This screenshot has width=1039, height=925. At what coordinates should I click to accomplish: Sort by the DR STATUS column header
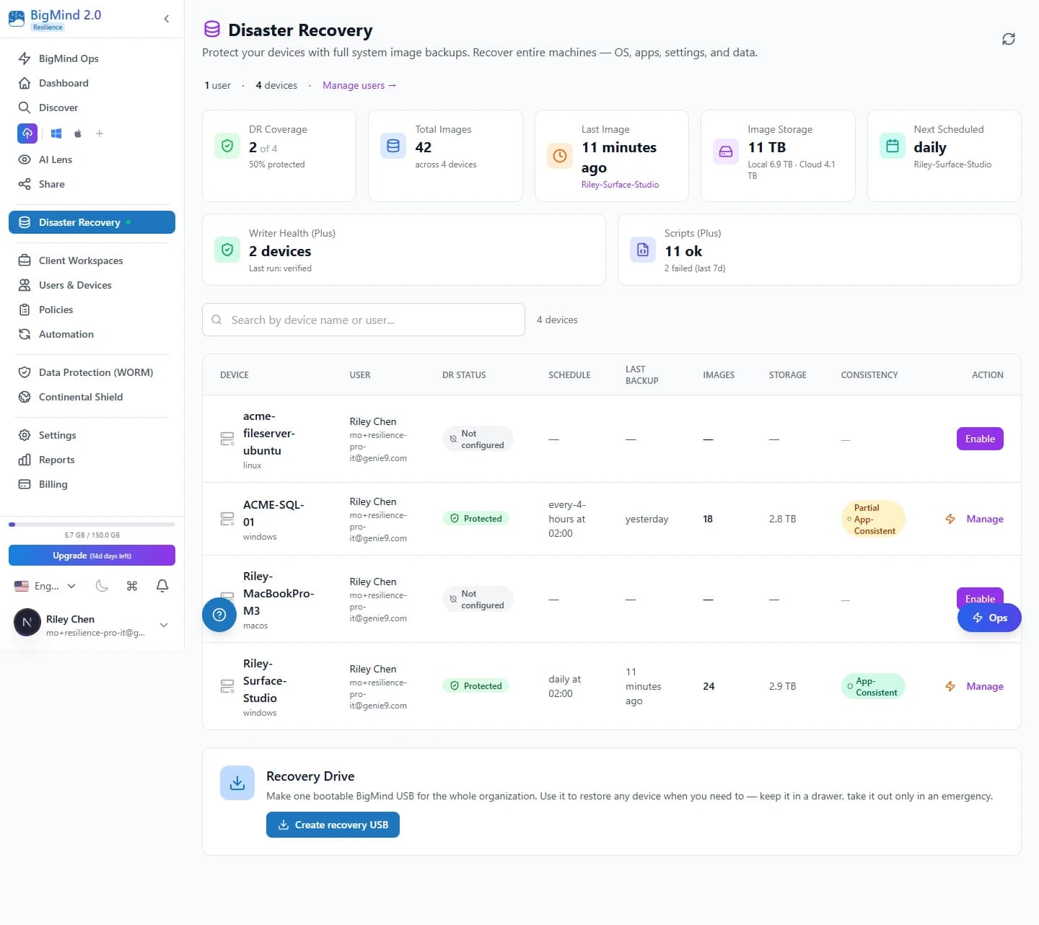tap(464, 375)
